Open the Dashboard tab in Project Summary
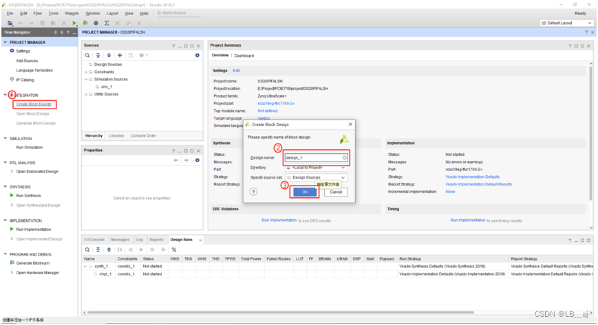Image resolution: width=598 pixels, height=325 pixels. (x=244, y=56)
